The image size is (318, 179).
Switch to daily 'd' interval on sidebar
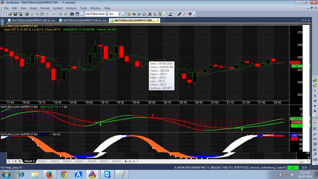(x=315, y=101)
